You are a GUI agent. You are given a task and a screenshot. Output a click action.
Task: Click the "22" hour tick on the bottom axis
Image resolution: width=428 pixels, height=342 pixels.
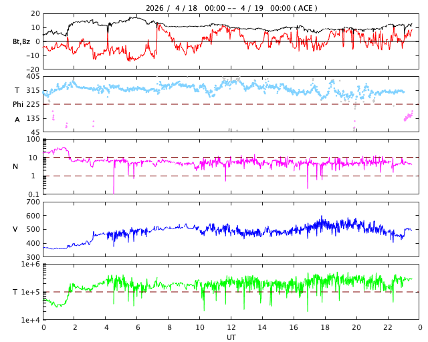389,328
